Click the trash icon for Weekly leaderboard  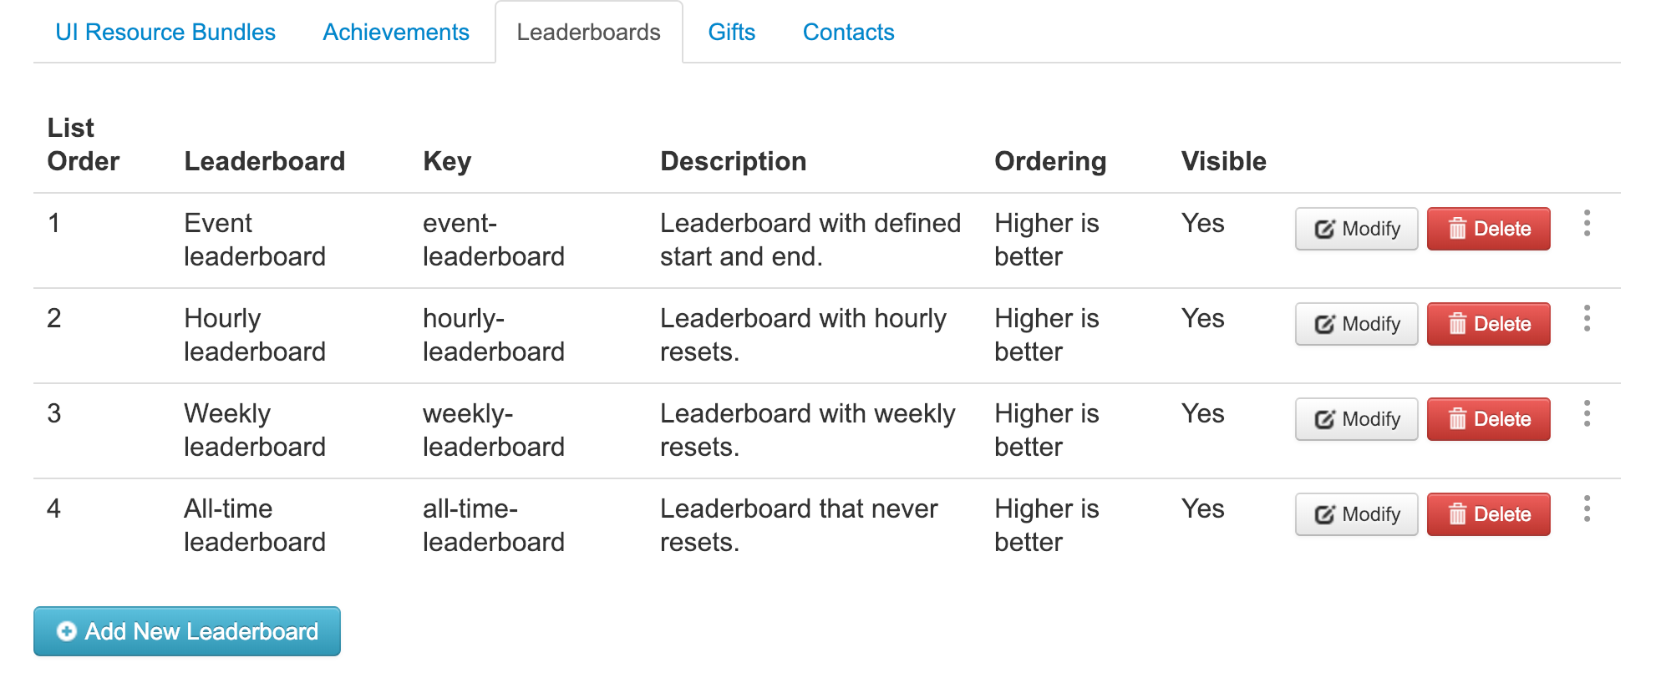pos(1459,419)
